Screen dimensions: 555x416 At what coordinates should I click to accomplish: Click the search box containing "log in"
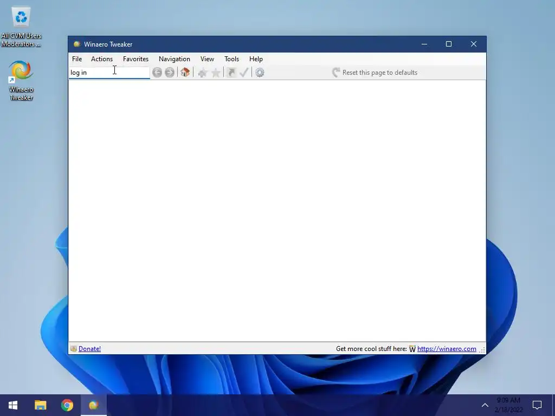109,73
